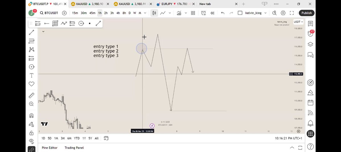Open the layout grid setup icon
This screenshot has height=152, width=341.
pyautogui.click(x=193, y=13)
